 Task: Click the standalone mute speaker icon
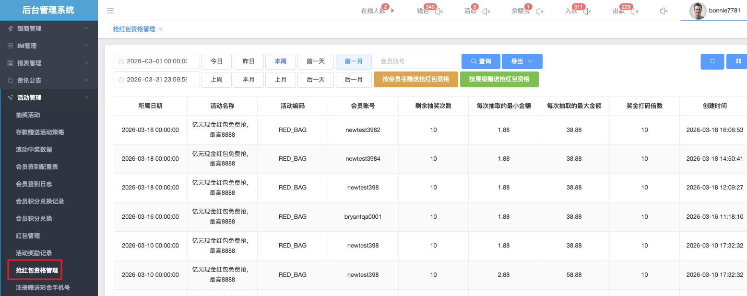click(x=664, y=11)
